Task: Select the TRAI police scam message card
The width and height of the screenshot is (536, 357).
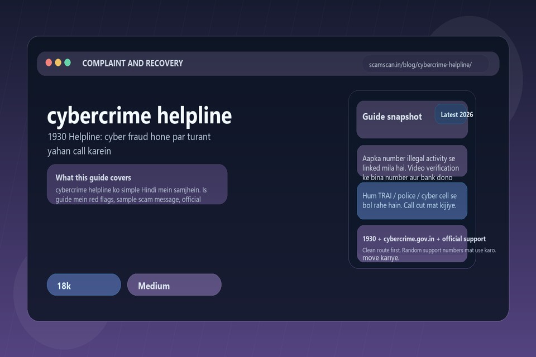Action: coord(412,201)
